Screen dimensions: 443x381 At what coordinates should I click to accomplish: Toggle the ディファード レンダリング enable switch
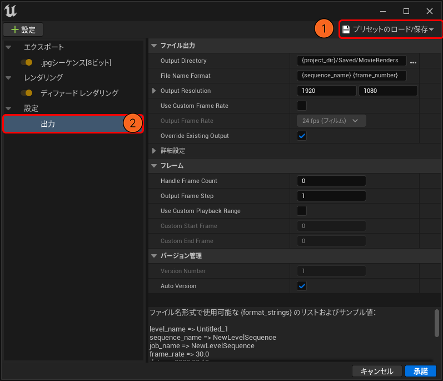(x=26, y=93)
